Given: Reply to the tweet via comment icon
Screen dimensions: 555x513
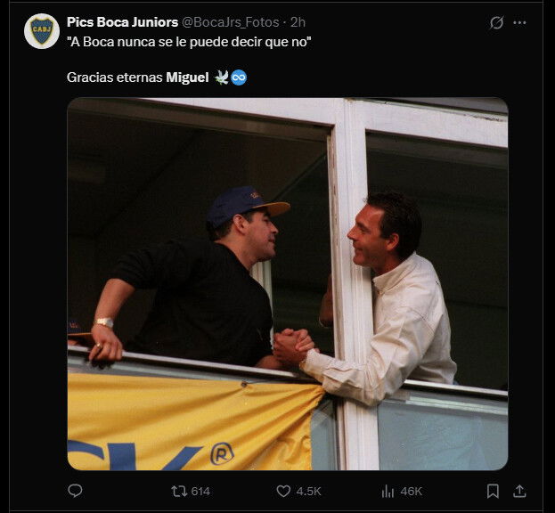Looking at the screenshot, I should coord(76,491).
